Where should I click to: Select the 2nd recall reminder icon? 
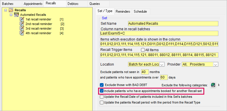(22, 24)
